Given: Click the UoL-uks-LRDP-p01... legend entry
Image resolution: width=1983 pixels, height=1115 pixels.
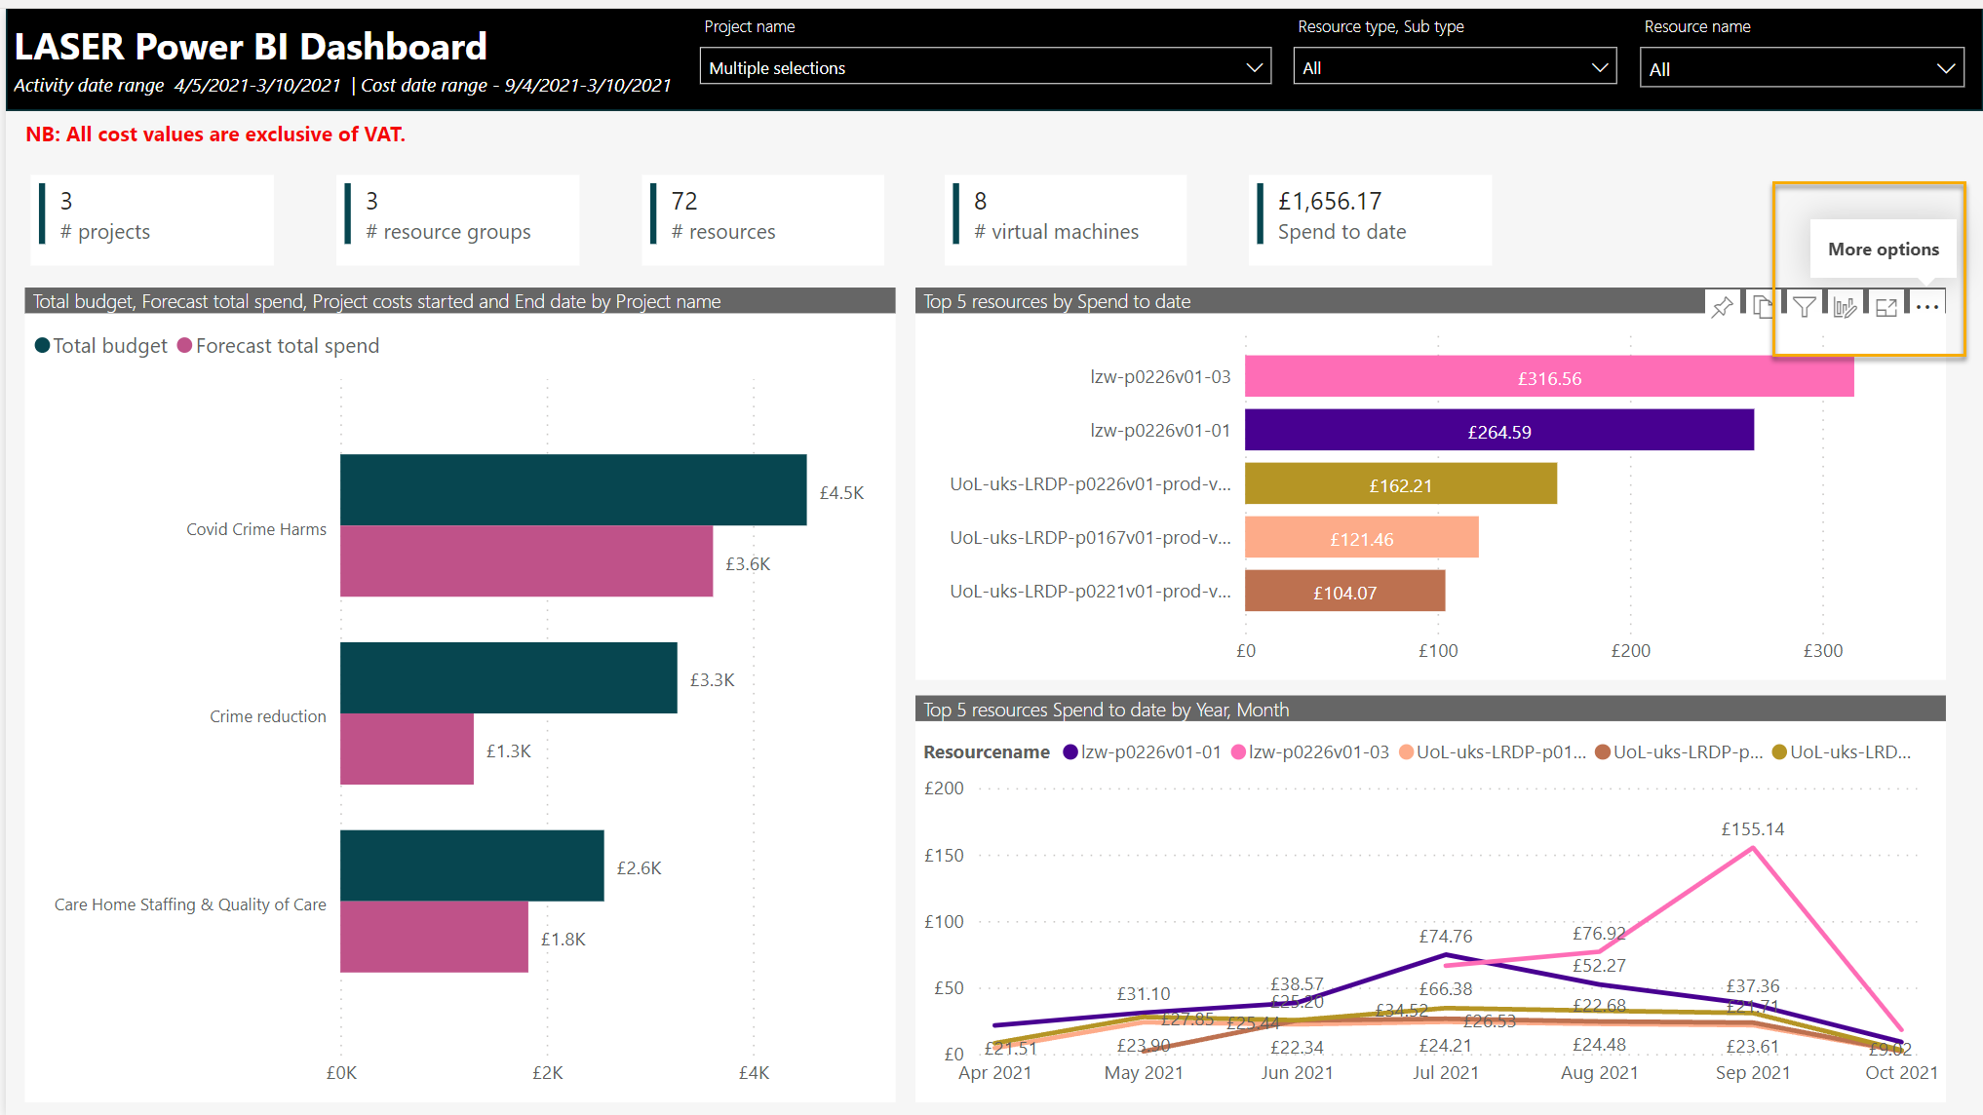Looking at the screenshot, I should [x=1493, y=752].
